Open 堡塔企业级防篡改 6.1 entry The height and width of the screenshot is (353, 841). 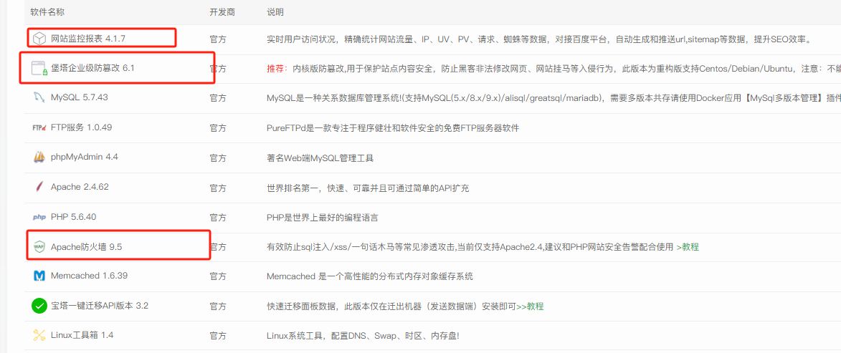(92, 69)
